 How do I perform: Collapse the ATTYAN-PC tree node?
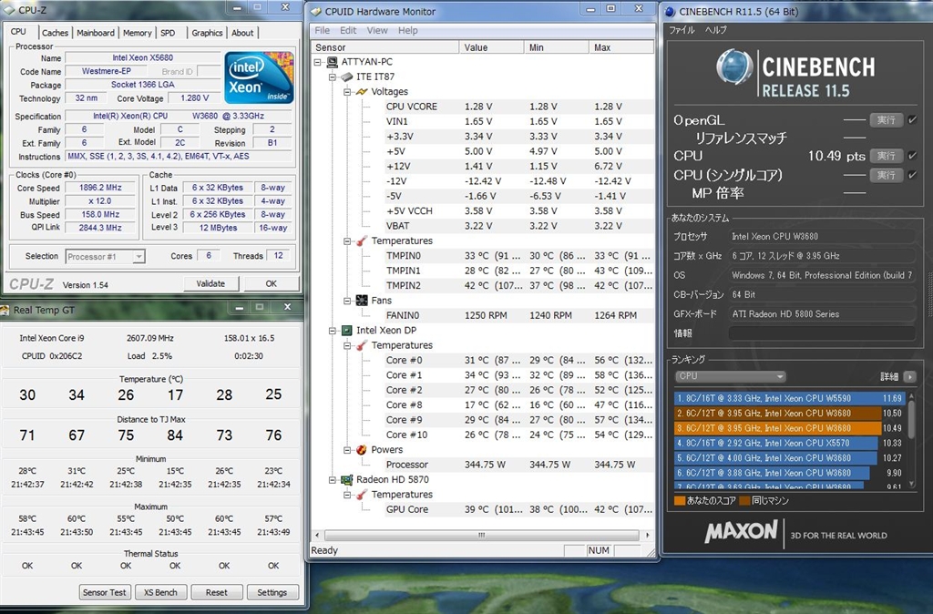(318, 62)
